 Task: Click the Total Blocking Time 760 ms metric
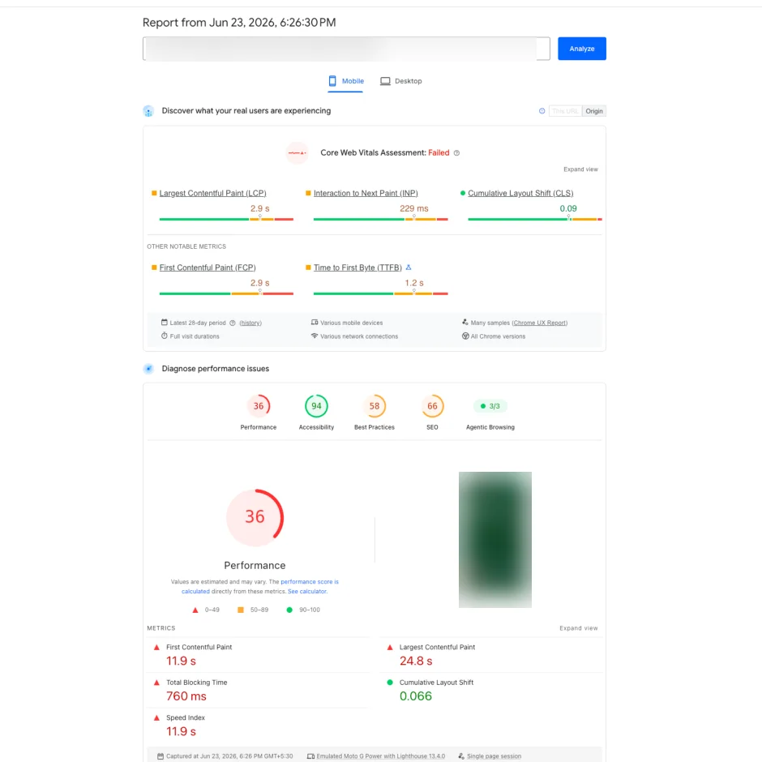259,690
